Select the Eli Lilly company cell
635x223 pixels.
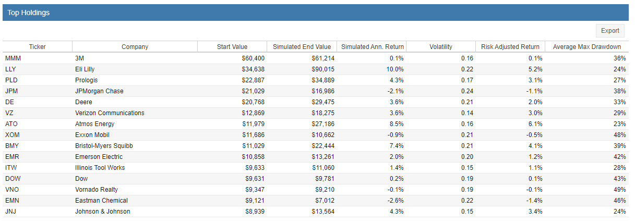coord(85,69)
